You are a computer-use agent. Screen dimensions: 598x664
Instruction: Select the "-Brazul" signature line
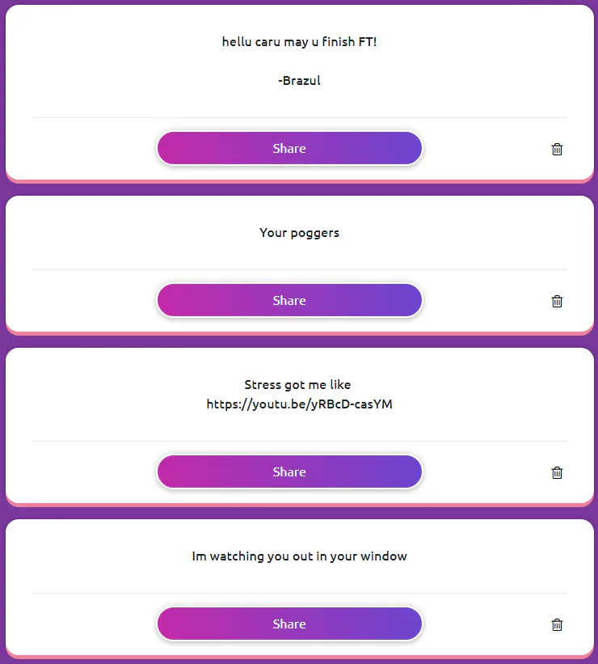pyautogui.click(x=299, y=81)
